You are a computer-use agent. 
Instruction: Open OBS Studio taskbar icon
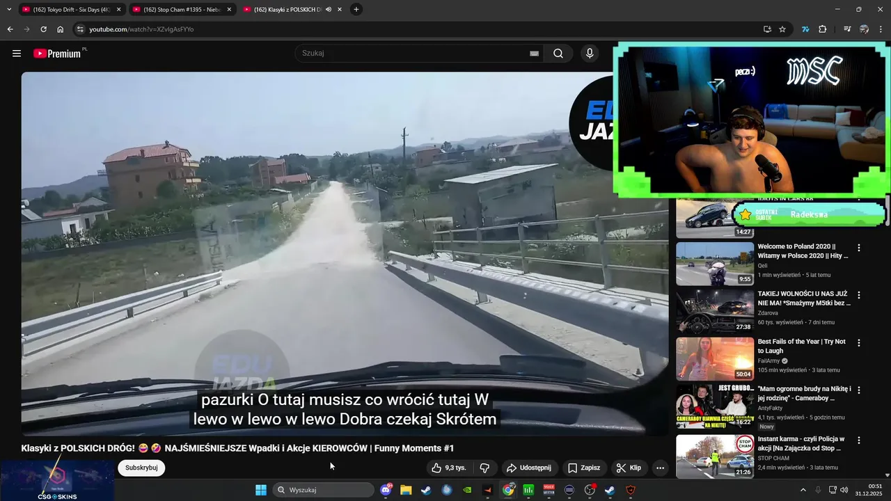pos(590,490)
